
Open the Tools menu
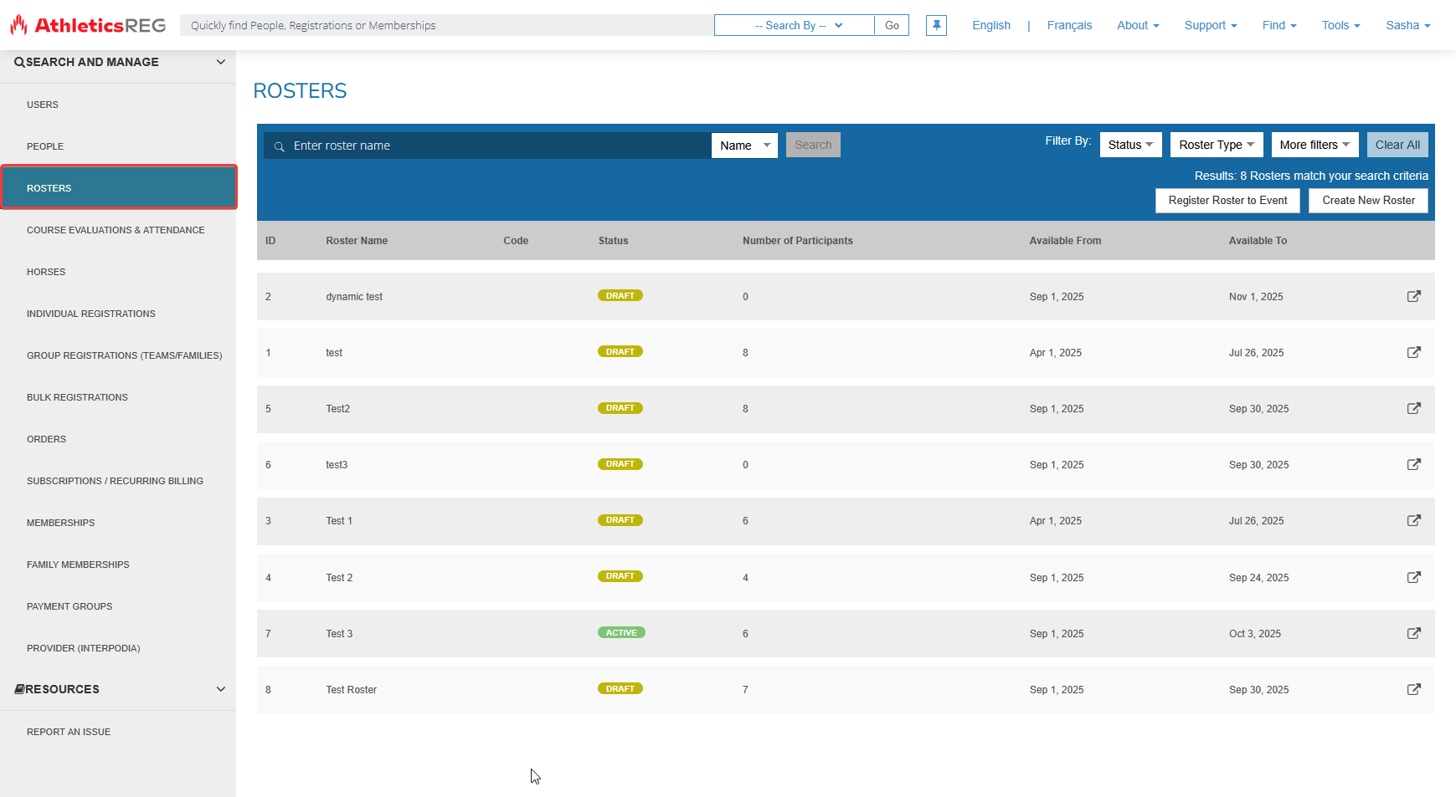(1340, 25)
